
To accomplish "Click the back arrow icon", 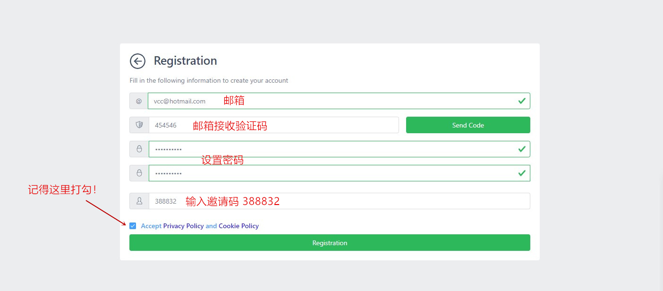I will tap(137, 61).
